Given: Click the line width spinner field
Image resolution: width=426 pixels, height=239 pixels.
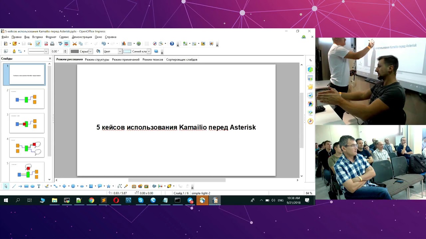Looking at the screenshot, I should 59,51.
